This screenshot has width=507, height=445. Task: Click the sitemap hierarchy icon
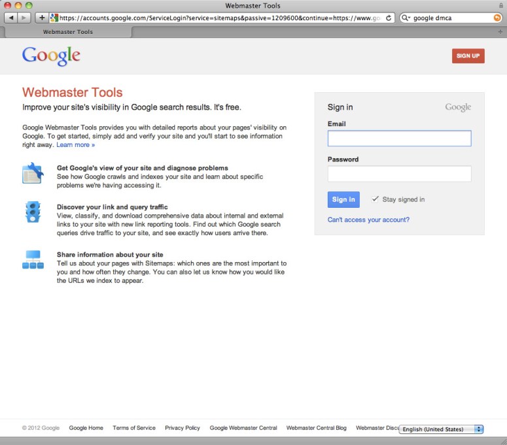tap(32, 259)
